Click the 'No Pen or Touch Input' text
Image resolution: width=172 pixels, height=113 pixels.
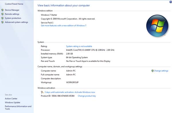pos(88,61)
